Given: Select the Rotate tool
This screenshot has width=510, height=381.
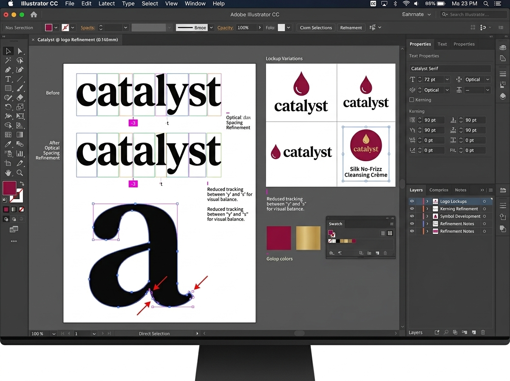Looking at the screenshot, I should pyautogui.click(x=8, y=107).
